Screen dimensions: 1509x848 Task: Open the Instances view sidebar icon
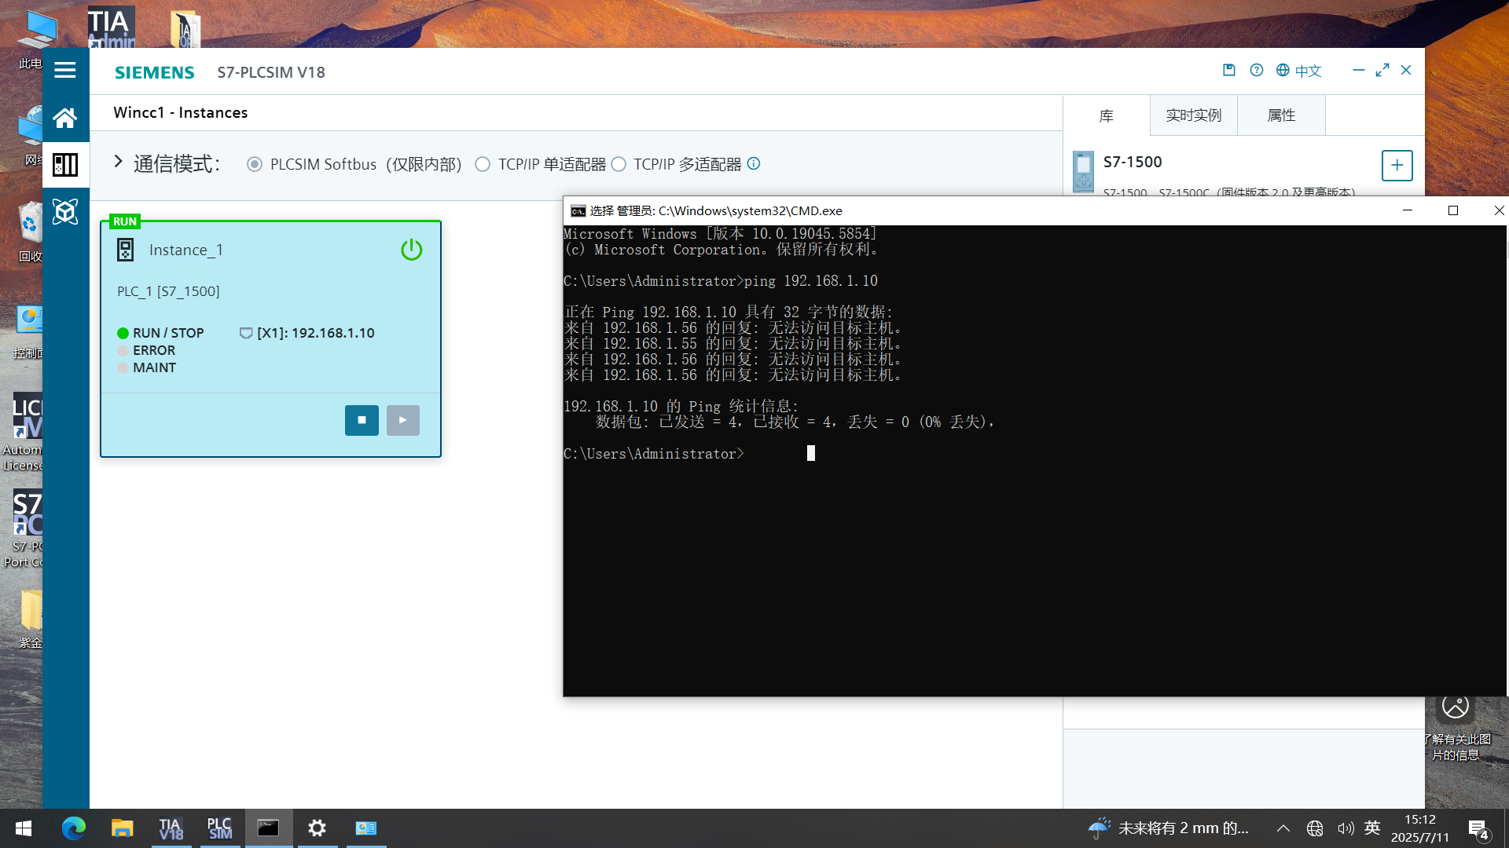pos(65,165)
